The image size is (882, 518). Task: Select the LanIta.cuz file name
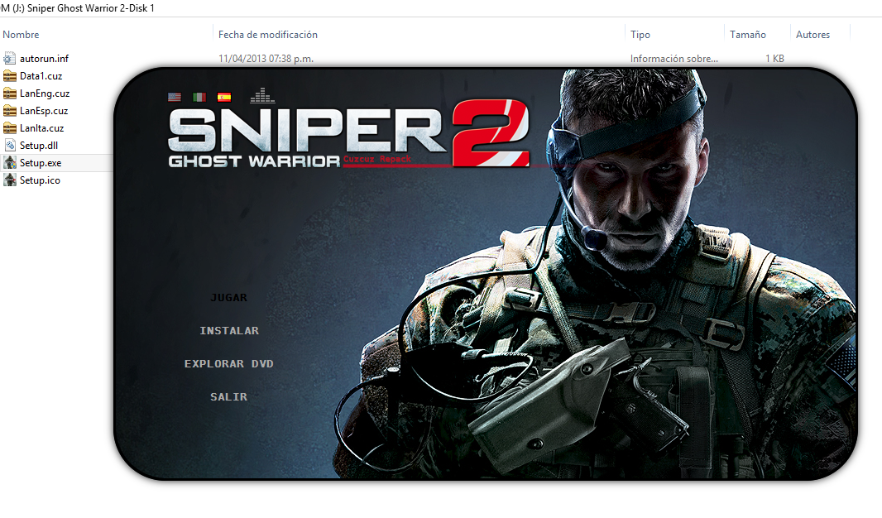[x=41, y=128]
